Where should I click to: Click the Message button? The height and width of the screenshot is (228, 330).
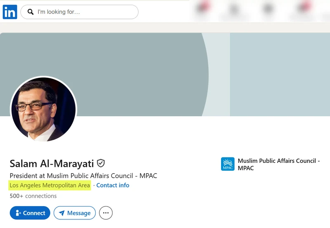coord(75,213)
